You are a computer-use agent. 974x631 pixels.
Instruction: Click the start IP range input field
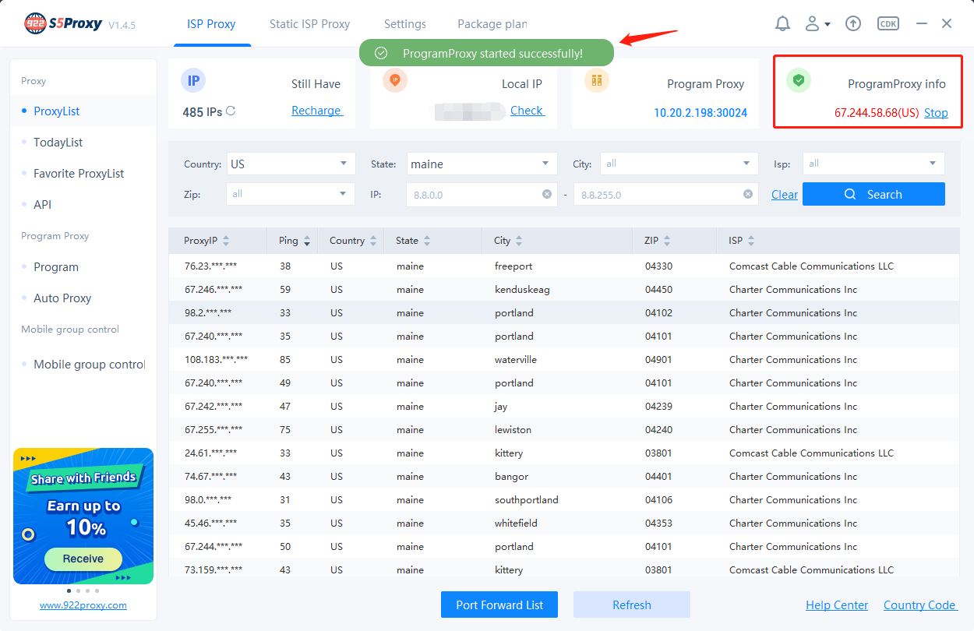pyautogui.click(x=482, y=194)
